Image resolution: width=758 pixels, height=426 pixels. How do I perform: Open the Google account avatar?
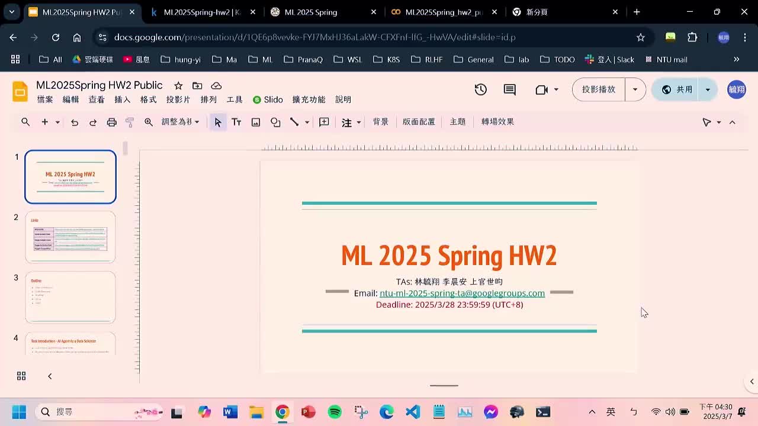point(737,89)
